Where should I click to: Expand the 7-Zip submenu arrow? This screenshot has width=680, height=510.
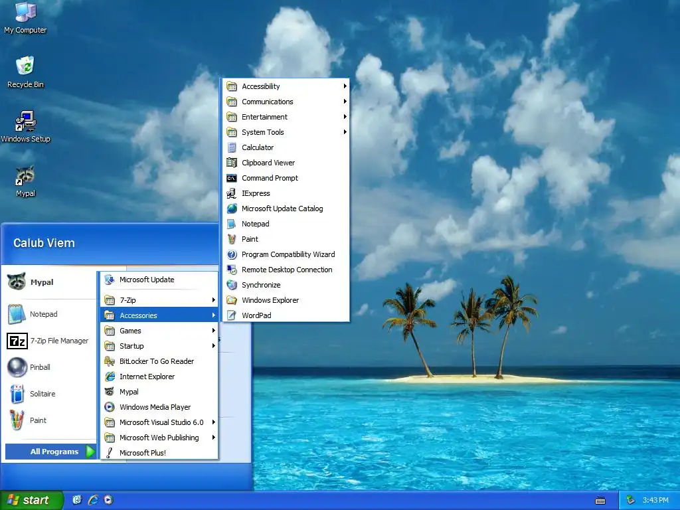[213, 300]
